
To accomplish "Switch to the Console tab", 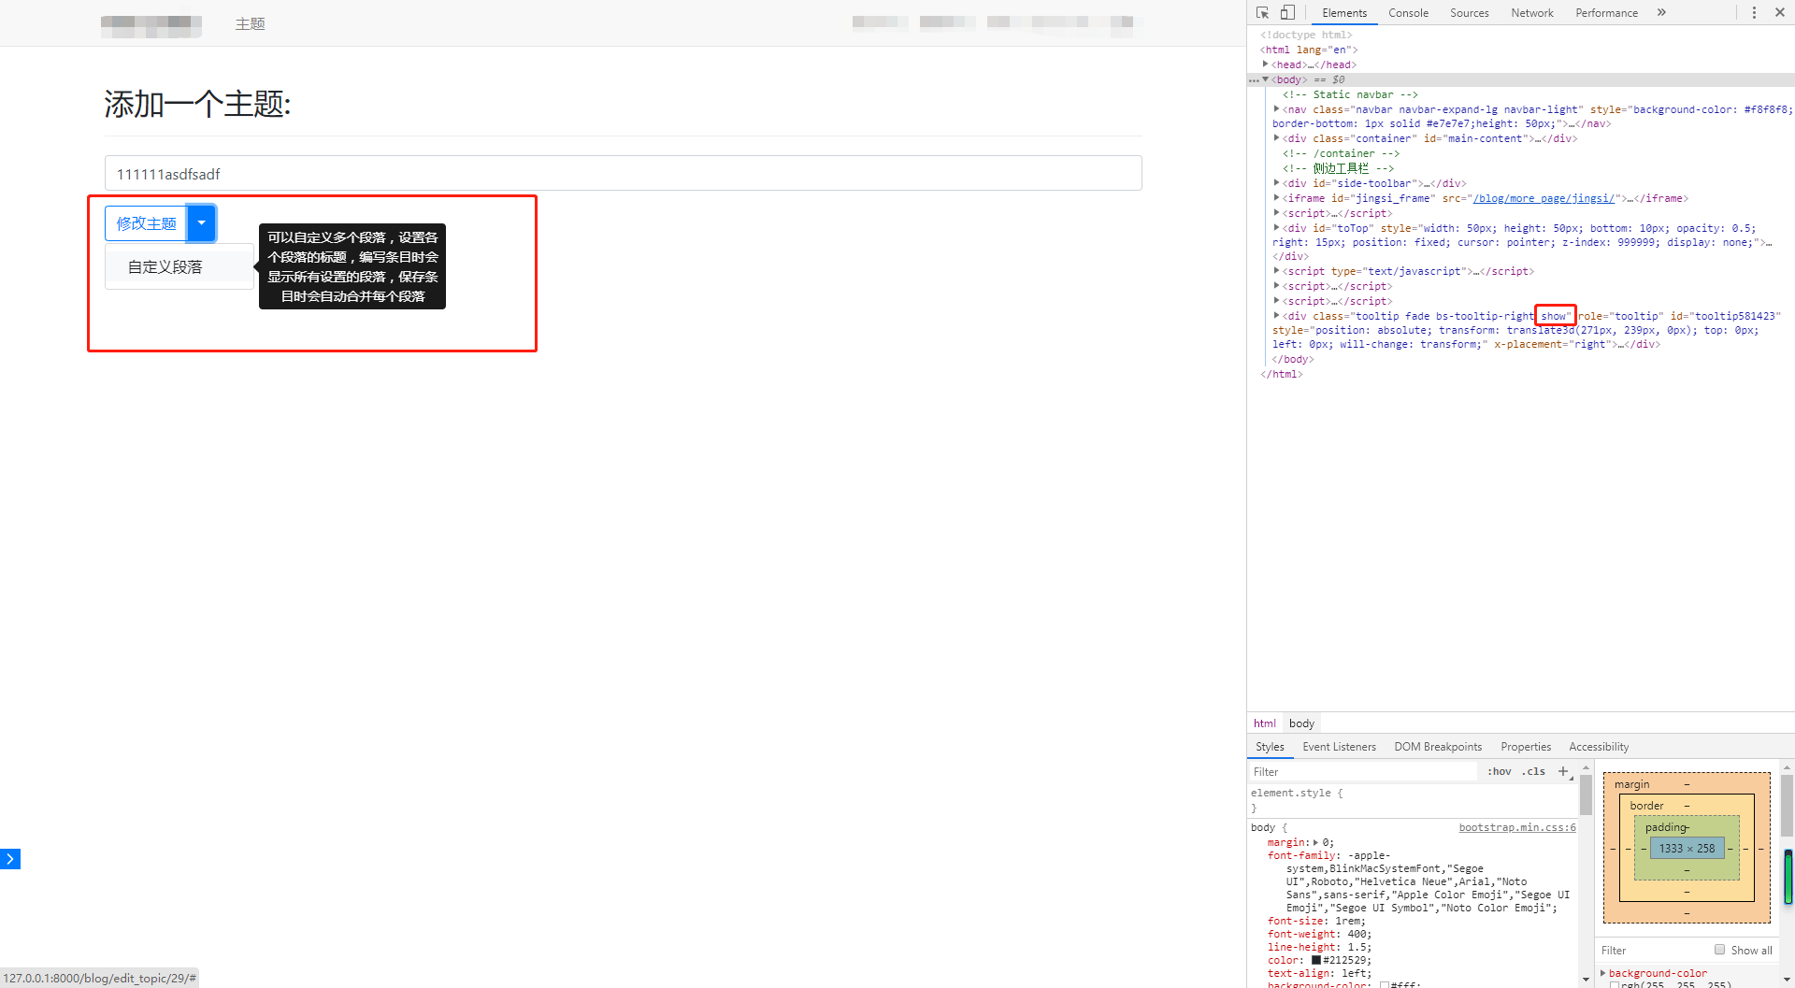I will pyautogui.click(x=1408, y=13).
